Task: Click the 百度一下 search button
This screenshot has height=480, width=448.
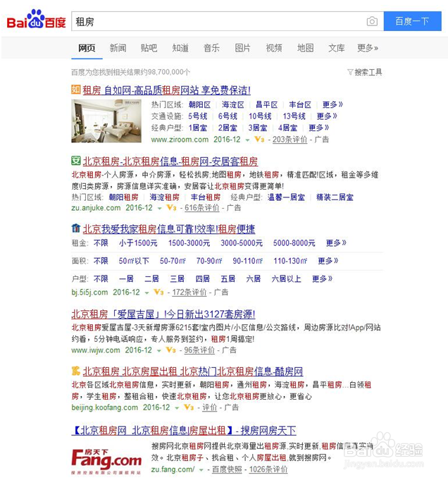Action: tap(413, 21)
